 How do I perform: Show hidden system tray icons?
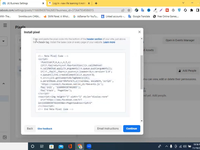coord(167,146)
